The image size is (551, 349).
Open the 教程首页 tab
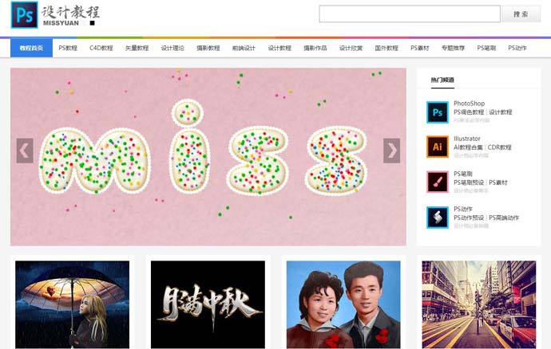(x=32, y=49)
